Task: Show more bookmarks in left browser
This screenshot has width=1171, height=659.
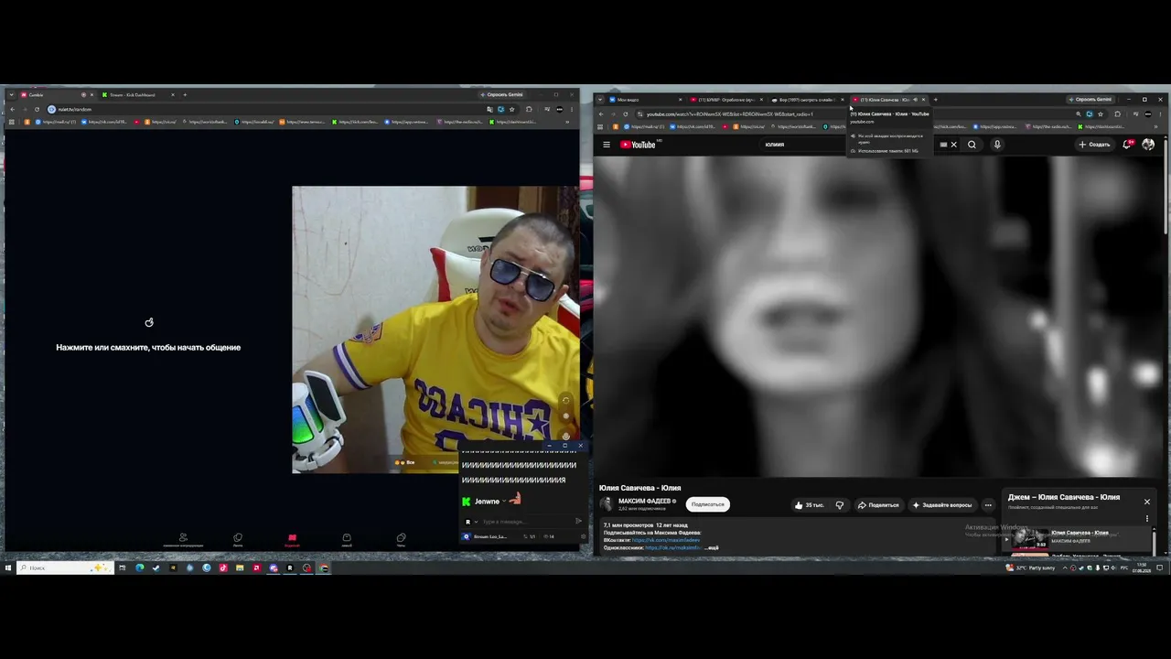Action: click(x=567, y=122)
